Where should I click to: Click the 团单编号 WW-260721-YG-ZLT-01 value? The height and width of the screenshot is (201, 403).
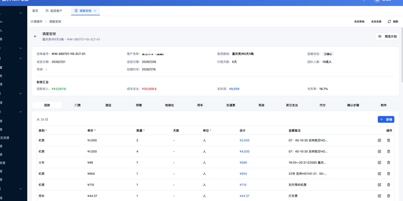(x=69, y=54)
